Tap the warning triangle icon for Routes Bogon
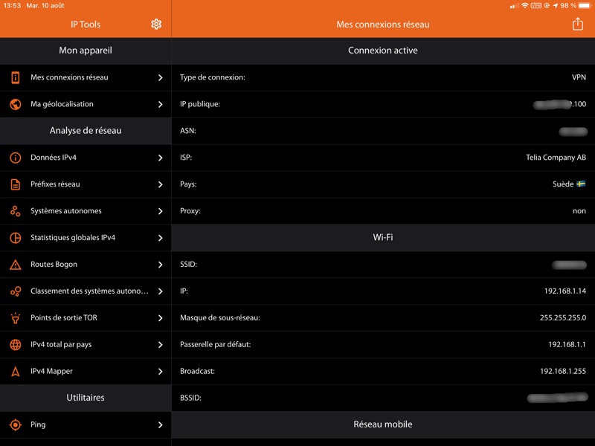The image size is (595, 446). (15, 265)
